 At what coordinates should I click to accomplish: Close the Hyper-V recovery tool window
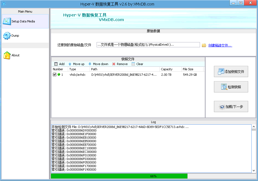(250, 3)
